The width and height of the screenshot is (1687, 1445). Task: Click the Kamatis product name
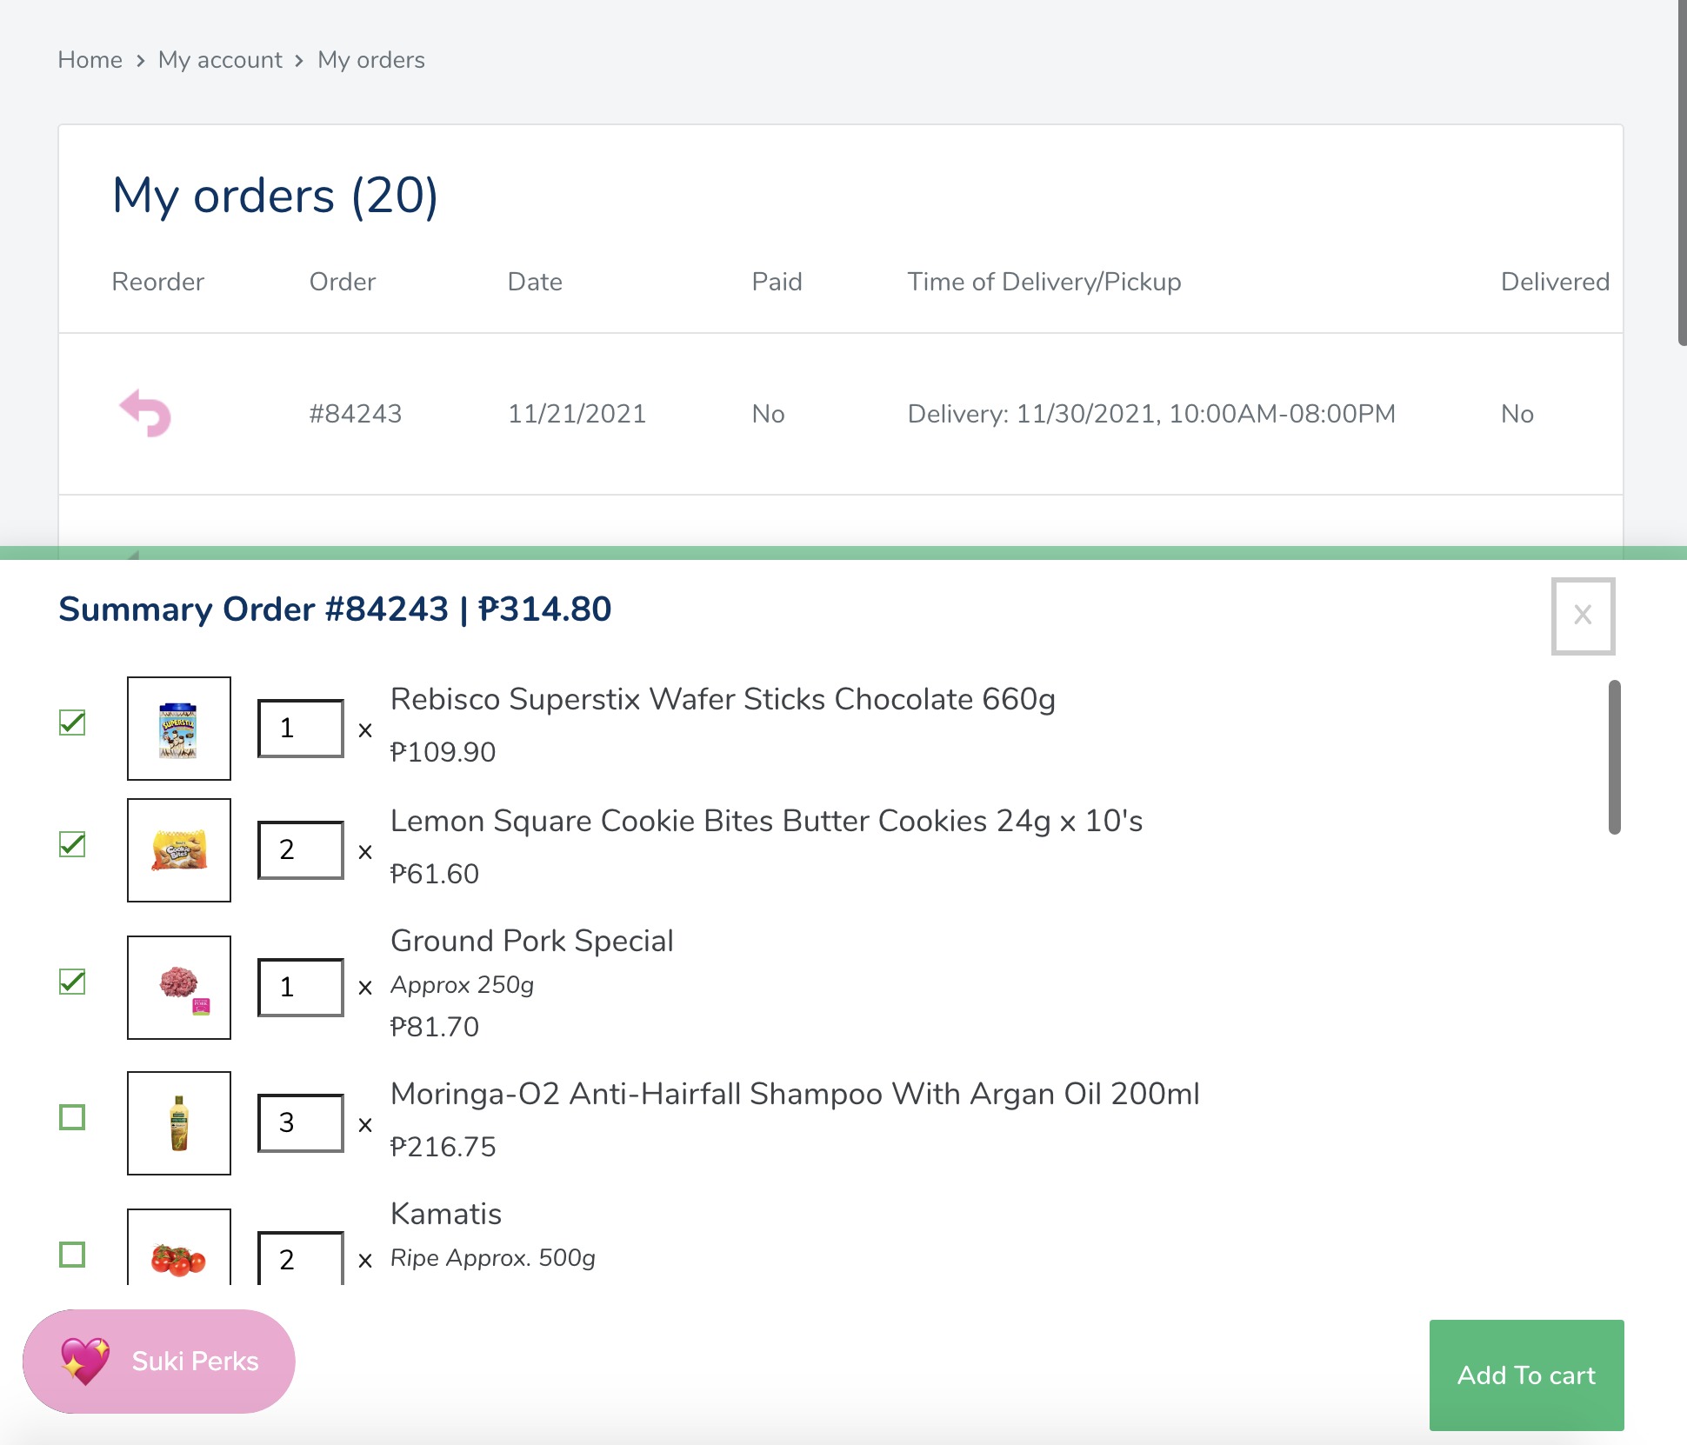(x=446, y=1214)
